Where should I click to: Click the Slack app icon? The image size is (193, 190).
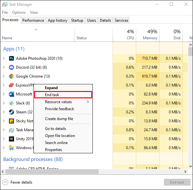point(11,103)
